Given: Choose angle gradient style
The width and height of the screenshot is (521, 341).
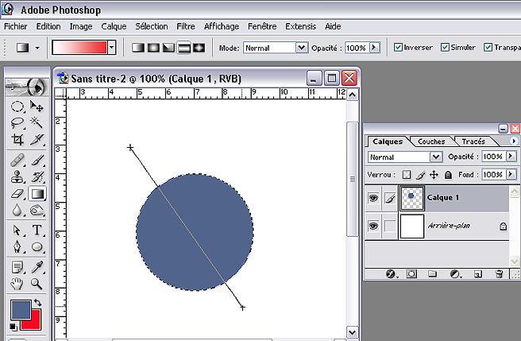Looking at the screenshot, I should pyautogui.click(x=168, y=48).
